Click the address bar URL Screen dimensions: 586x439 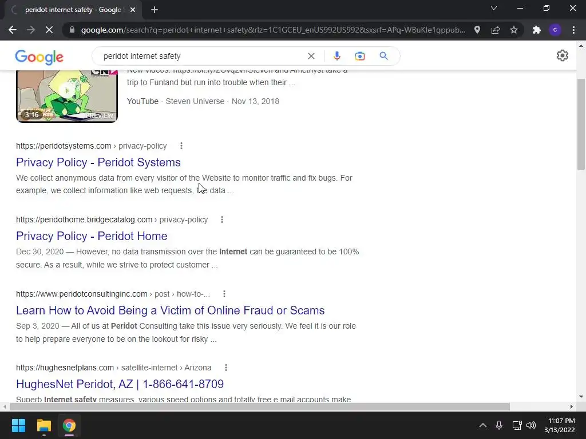click(x=273, y=30)
